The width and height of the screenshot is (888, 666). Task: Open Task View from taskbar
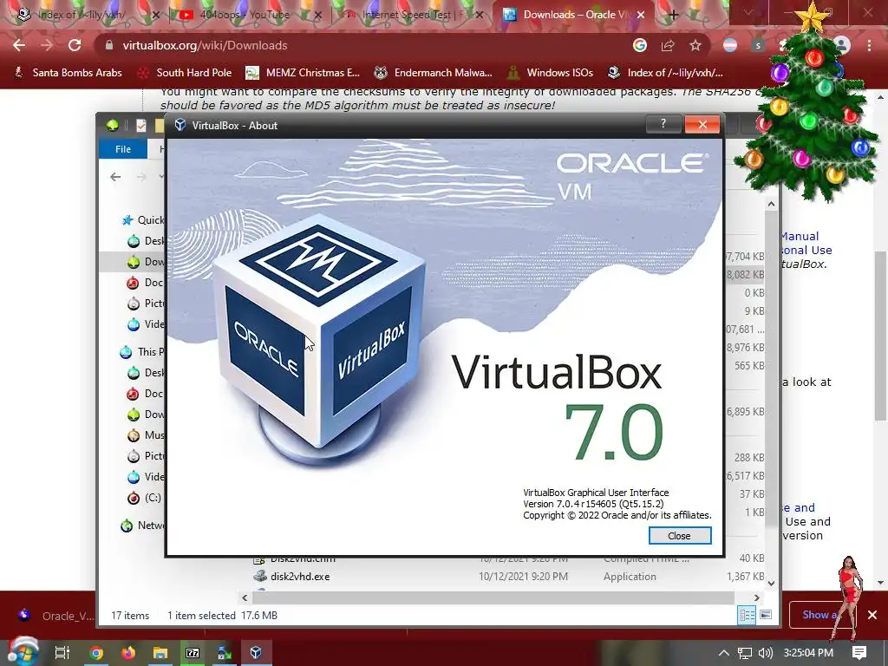[x=62, y=653]
